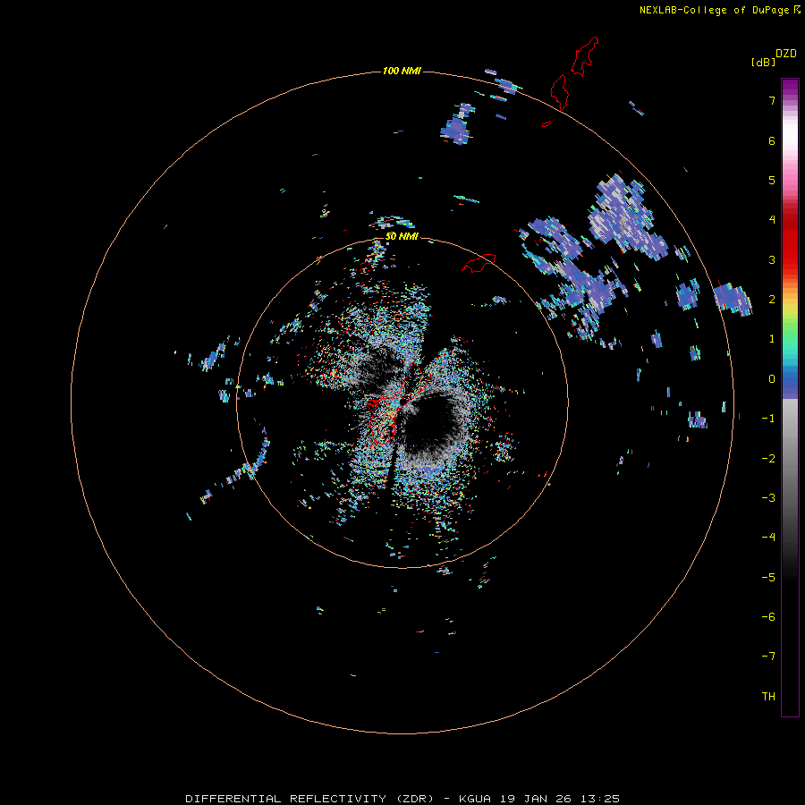This screenshot has height=805, width=805.
Task: Click the DZD legend title
Action: pyautogui.click(x=786, y=54)
